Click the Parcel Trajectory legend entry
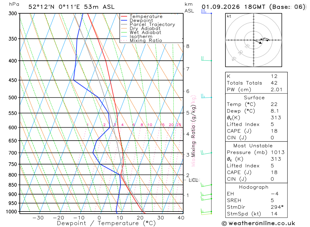 click(148, 24)
